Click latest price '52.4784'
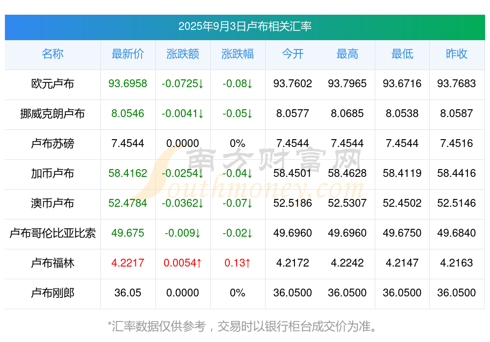 [128, 203]
